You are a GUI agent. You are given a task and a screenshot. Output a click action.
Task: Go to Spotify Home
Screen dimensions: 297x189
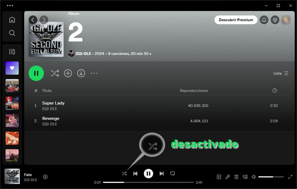click(x=12, y=19)
